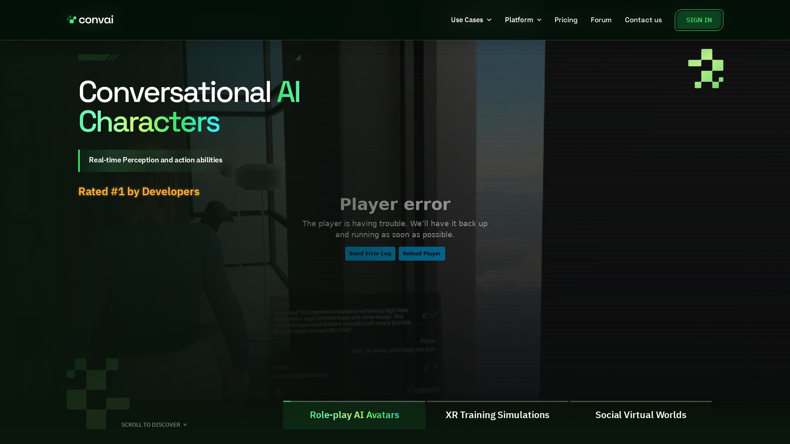Screen dimensions: 790x444
Task: Select the Social Virtual Worlds tab
Action: [x=641, y=415]
